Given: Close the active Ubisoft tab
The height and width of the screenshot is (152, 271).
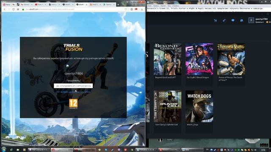Looking at the screenshot, I should 86,5.
